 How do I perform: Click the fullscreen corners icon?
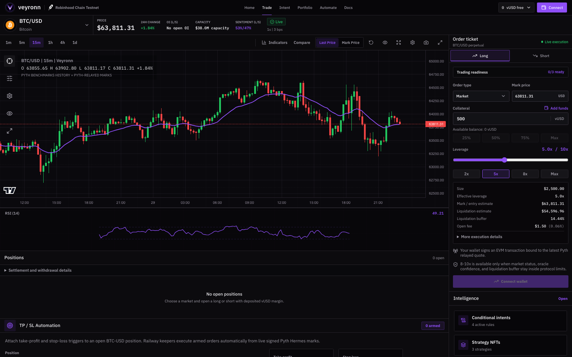click(399, 42)
